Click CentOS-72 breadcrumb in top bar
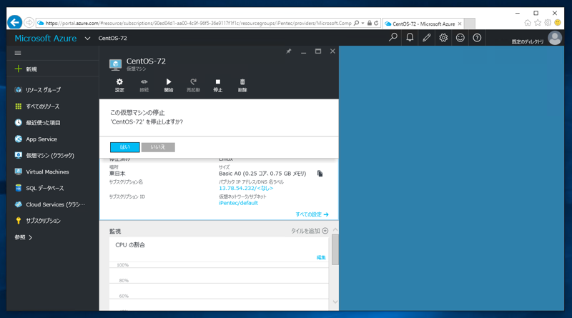The height and width of the screenshot is (318, 572). 113,38
